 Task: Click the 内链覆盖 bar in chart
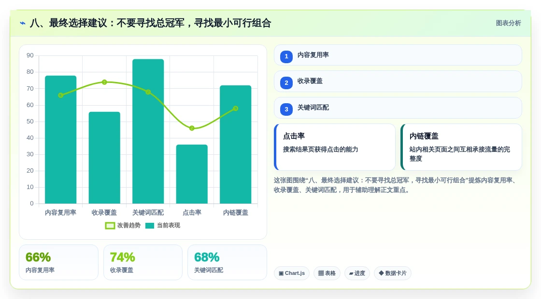pyautogui.click(x=236, y=144)
